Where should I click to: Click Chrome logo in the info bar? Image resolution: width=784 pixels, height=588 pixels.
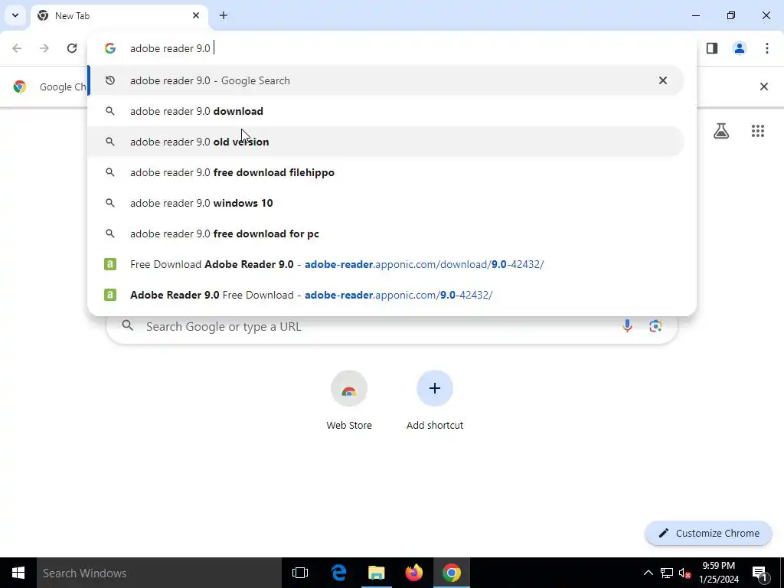tap(19, 87)
